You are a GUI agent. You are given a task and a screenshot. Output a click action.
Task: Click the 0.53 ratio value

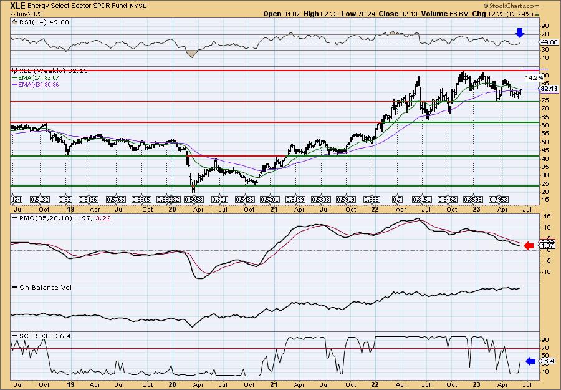[65, 199]
